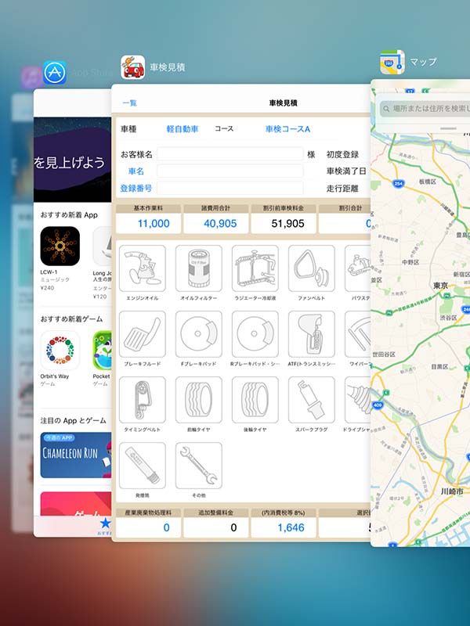Go back to the 一覧 list

coord(129,103)
